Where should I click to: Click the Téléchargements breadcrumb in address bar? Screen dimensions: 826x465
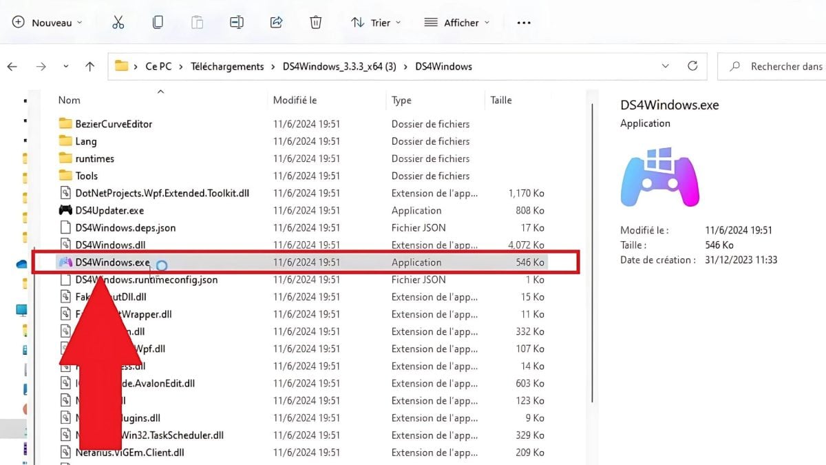[x=227, y=67]
